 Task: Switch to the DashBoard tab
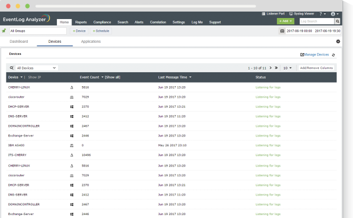tap(19, 42)
